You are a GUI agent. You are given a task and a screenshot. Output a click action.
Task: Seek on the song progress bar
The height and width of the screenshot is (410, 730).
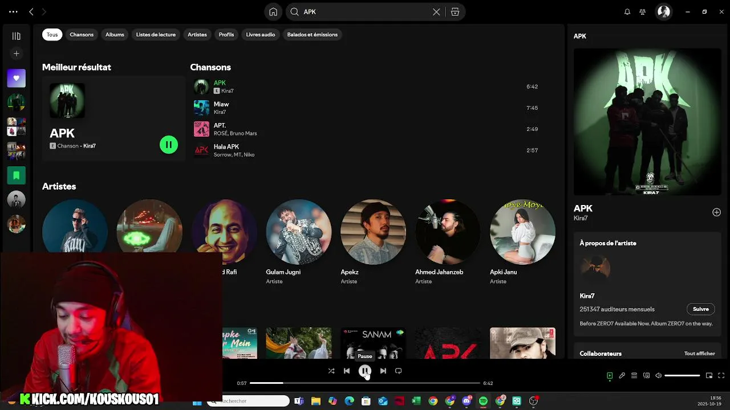(x=365, y=383)
